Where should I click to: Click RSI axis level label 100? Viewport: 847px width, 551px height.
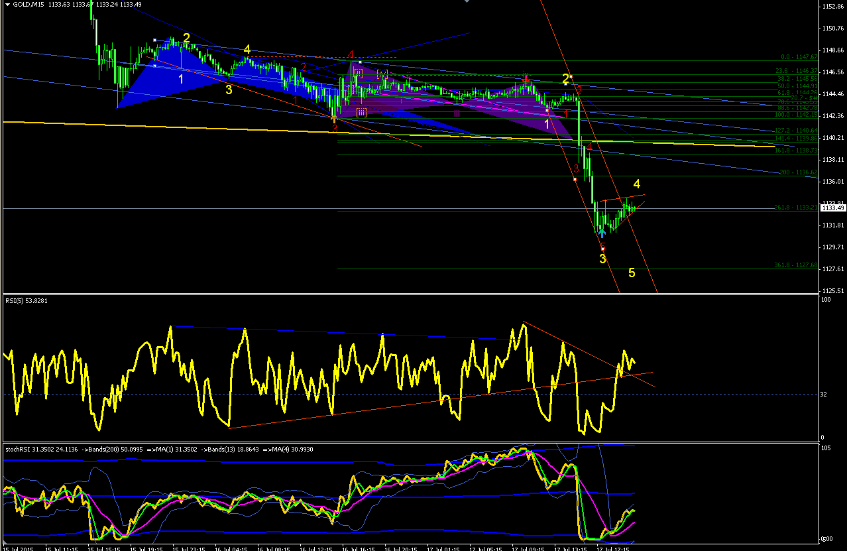[825, 300]
